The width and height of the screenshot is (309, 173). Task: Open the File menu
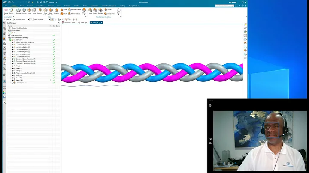[x=6, y=6]
